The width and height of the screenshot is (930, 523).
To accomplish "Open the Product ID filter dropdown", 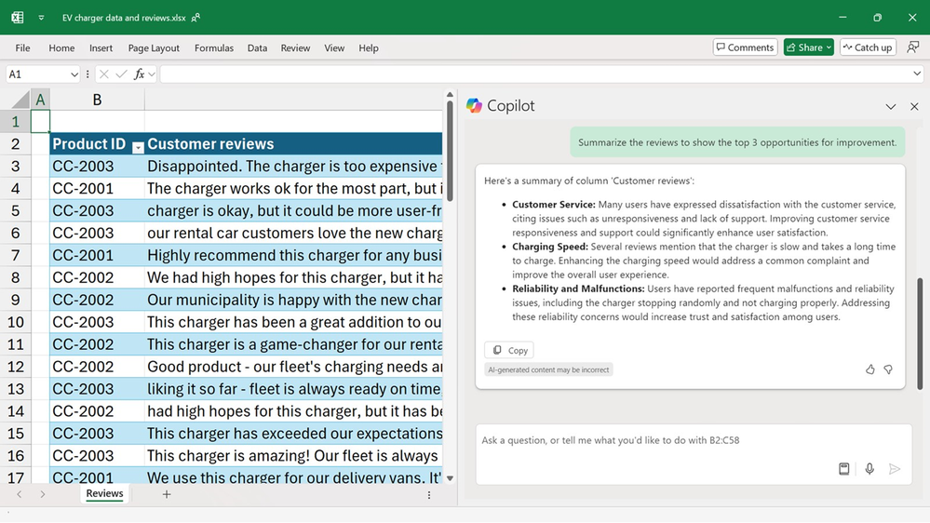I will click(138, 147).
